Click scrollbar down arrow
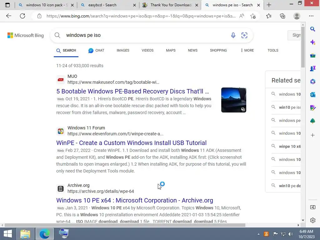320x240 pixels. 303,220
